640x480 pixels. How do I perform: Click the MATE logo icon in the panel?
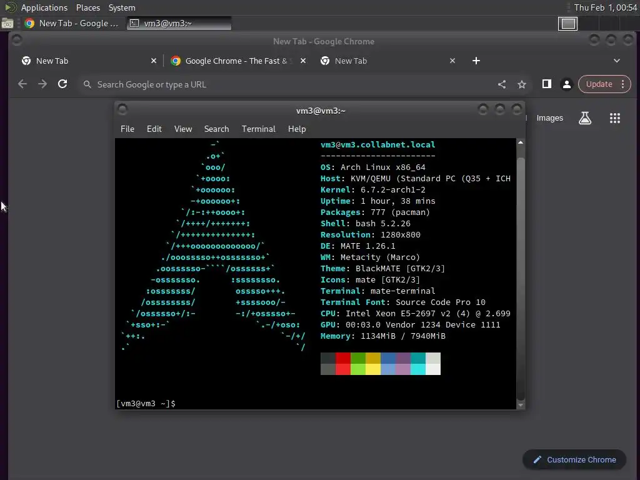pyautogui.click(x=10, y=7)
